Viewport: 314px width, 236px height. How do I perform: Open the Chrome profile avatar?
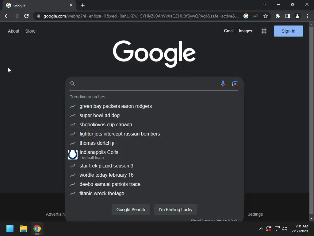pos(297,16)
